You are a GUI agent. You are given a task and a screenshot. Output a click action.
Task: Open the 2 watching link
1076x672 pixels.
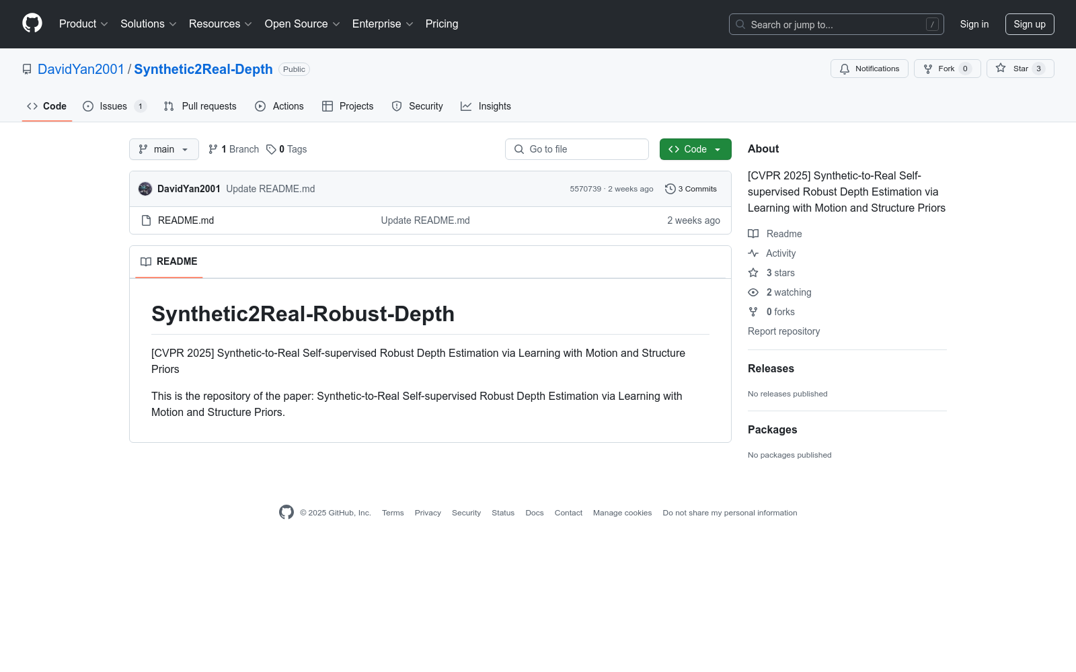coord(780,292)
